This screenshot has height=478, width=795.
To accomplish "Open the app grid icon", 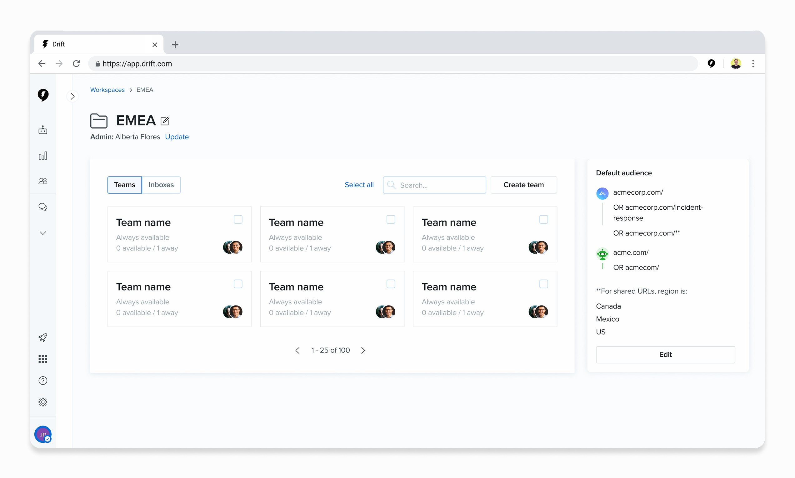I will [43, 359].
